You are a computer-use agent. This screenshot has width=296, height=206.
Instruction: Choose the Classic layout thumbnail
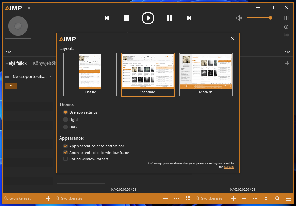click(90, 75)
